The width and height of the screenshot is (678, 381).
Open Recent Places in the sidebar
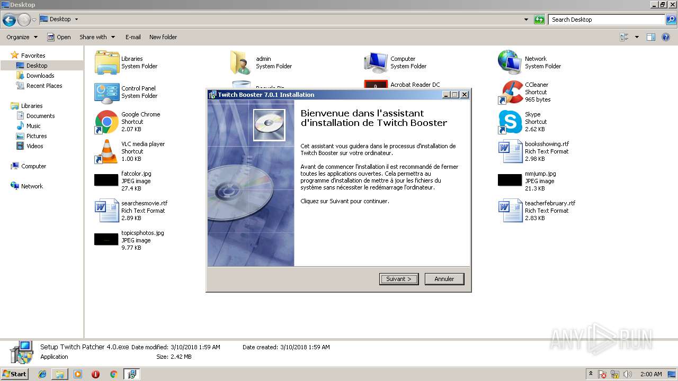[44, 86]
